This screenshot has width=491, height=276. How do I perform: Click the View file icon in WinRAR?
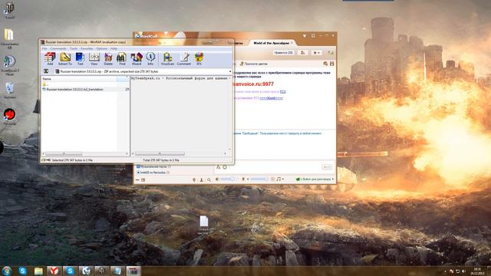point(94,59)
